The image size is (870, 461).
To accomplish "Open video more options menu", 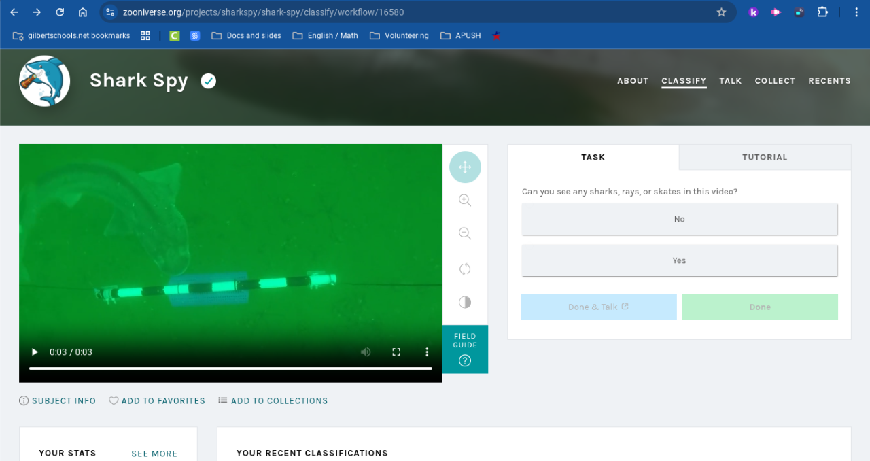I will pos(427,352).
